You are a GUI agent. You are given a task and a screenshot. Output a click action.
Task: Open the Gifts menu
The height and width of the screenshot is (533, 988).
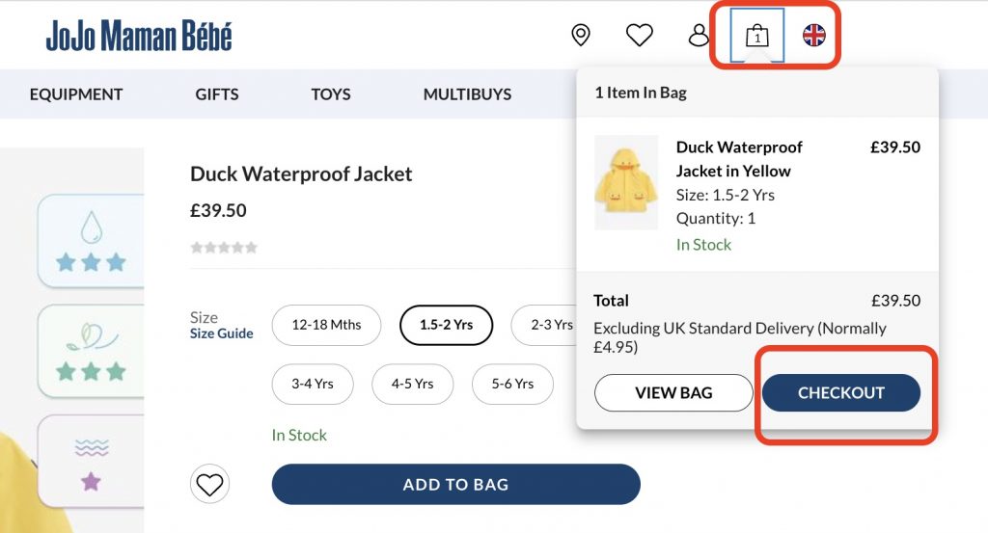click(217, 94)
